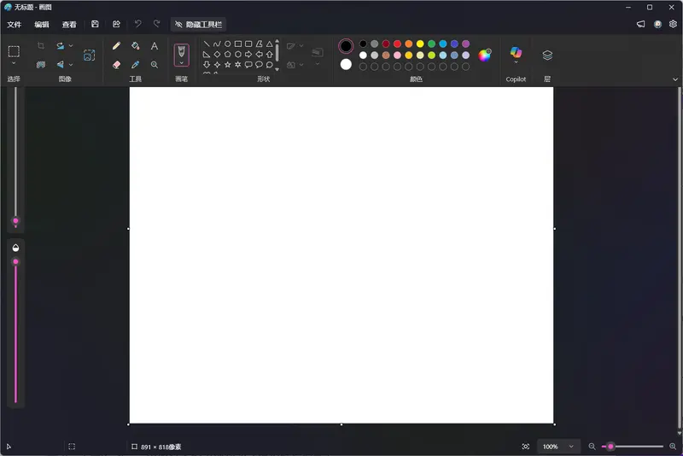
Task: Select the Magnifier tool
Action: (155, 65)
